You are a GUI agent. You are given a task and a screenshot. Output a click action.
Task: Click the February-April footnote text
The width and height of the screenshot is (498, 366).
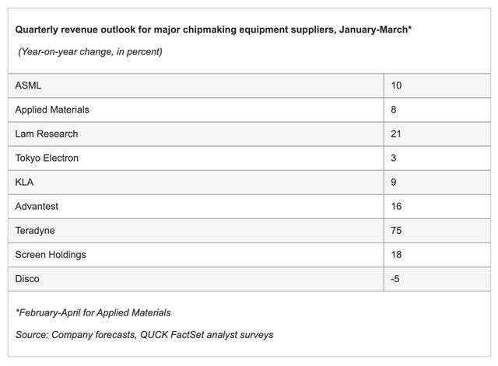(x=93, y=312)
